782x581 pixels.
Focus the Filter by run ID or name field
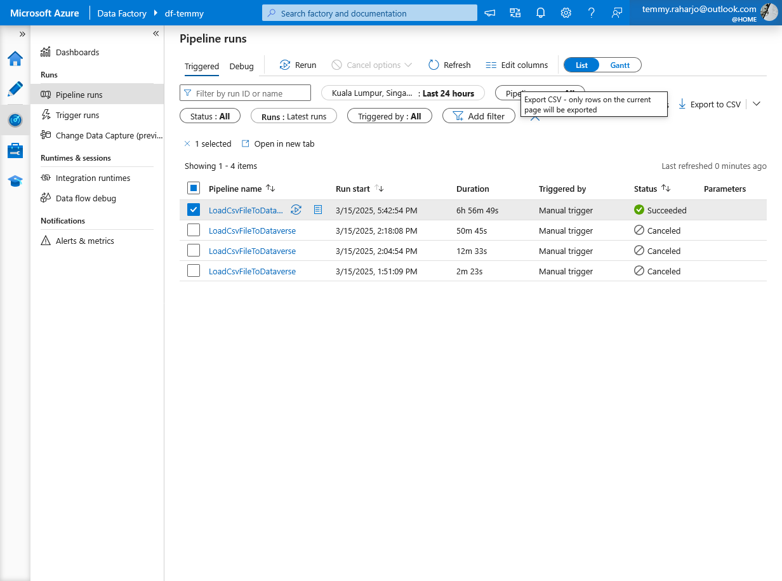[245, 93]
